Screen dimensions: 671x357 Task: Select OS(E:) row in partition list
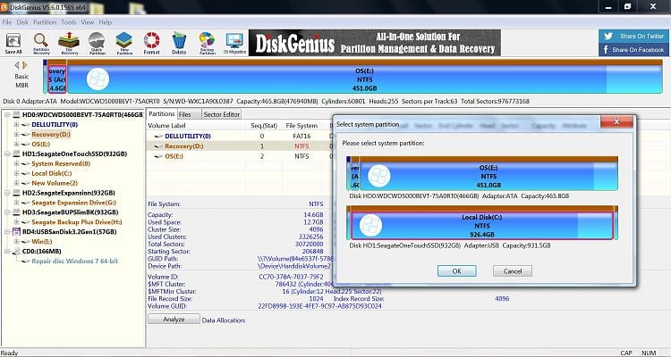(x=174, y=156)
